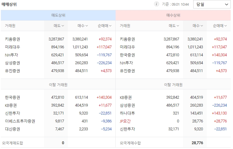
Task: Click 외국계매수합 total value 28,776
Action: 197,143
